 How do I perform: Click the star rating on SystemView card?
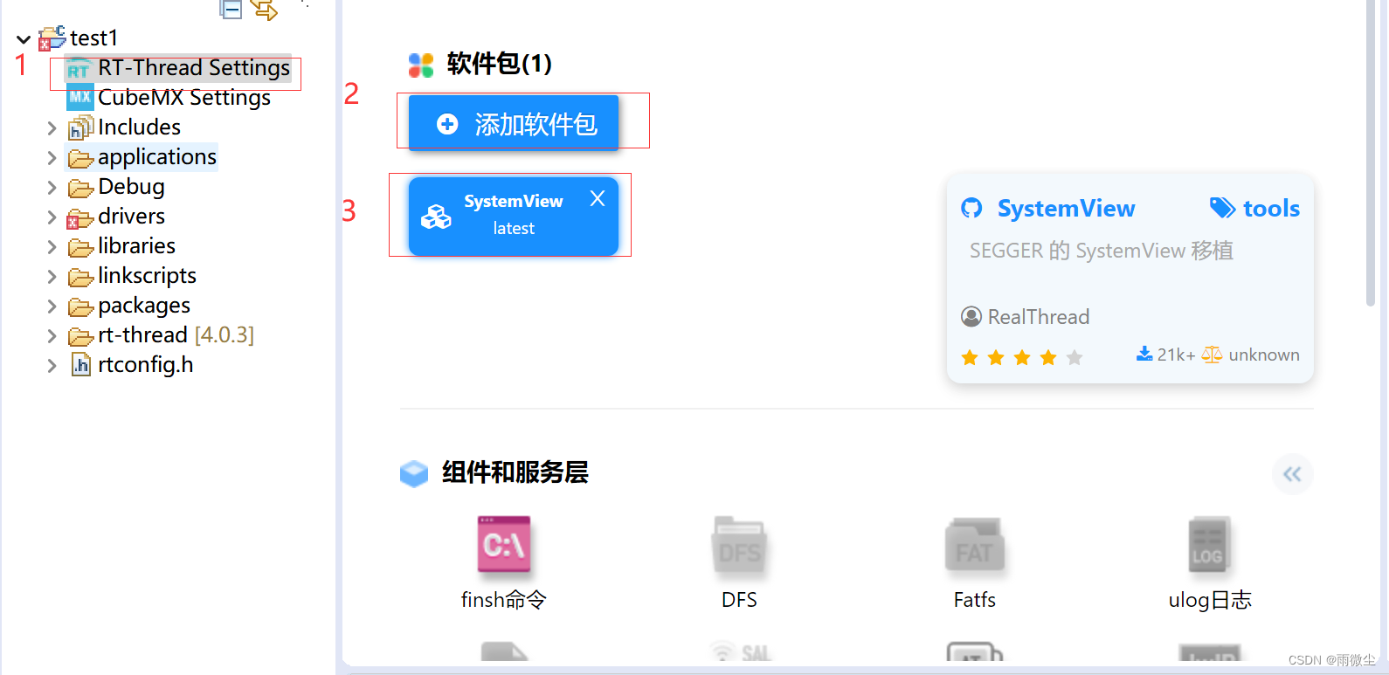tap(1022, 357)
